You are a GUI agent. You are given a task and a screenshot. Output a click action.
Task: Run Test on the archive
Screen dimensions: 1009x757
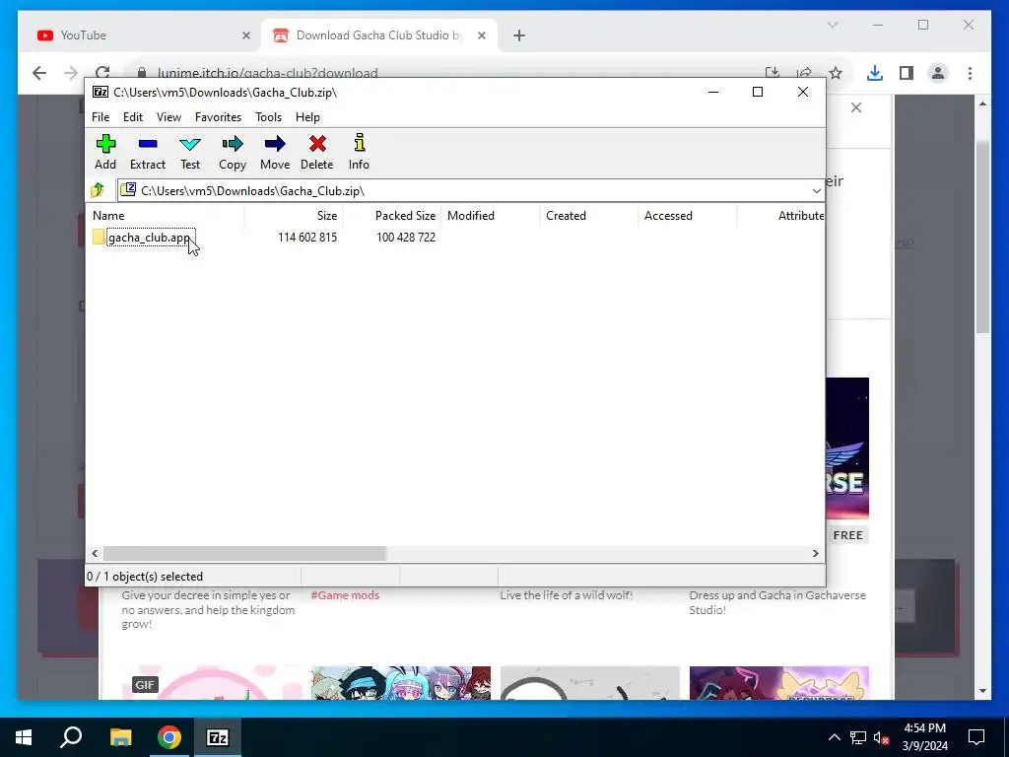click(190, 152)
